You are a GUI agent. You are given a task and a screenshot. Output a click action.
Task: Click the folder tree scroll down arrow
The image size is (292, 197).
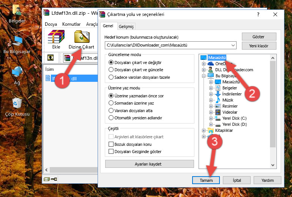coord(273,165)
